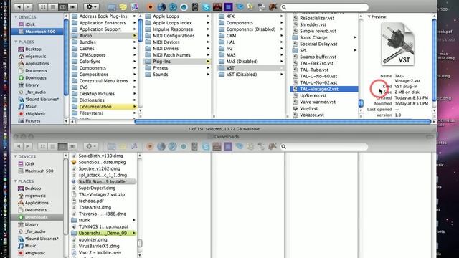Open Applications in the top window sidebar

(x=37, y=64)
